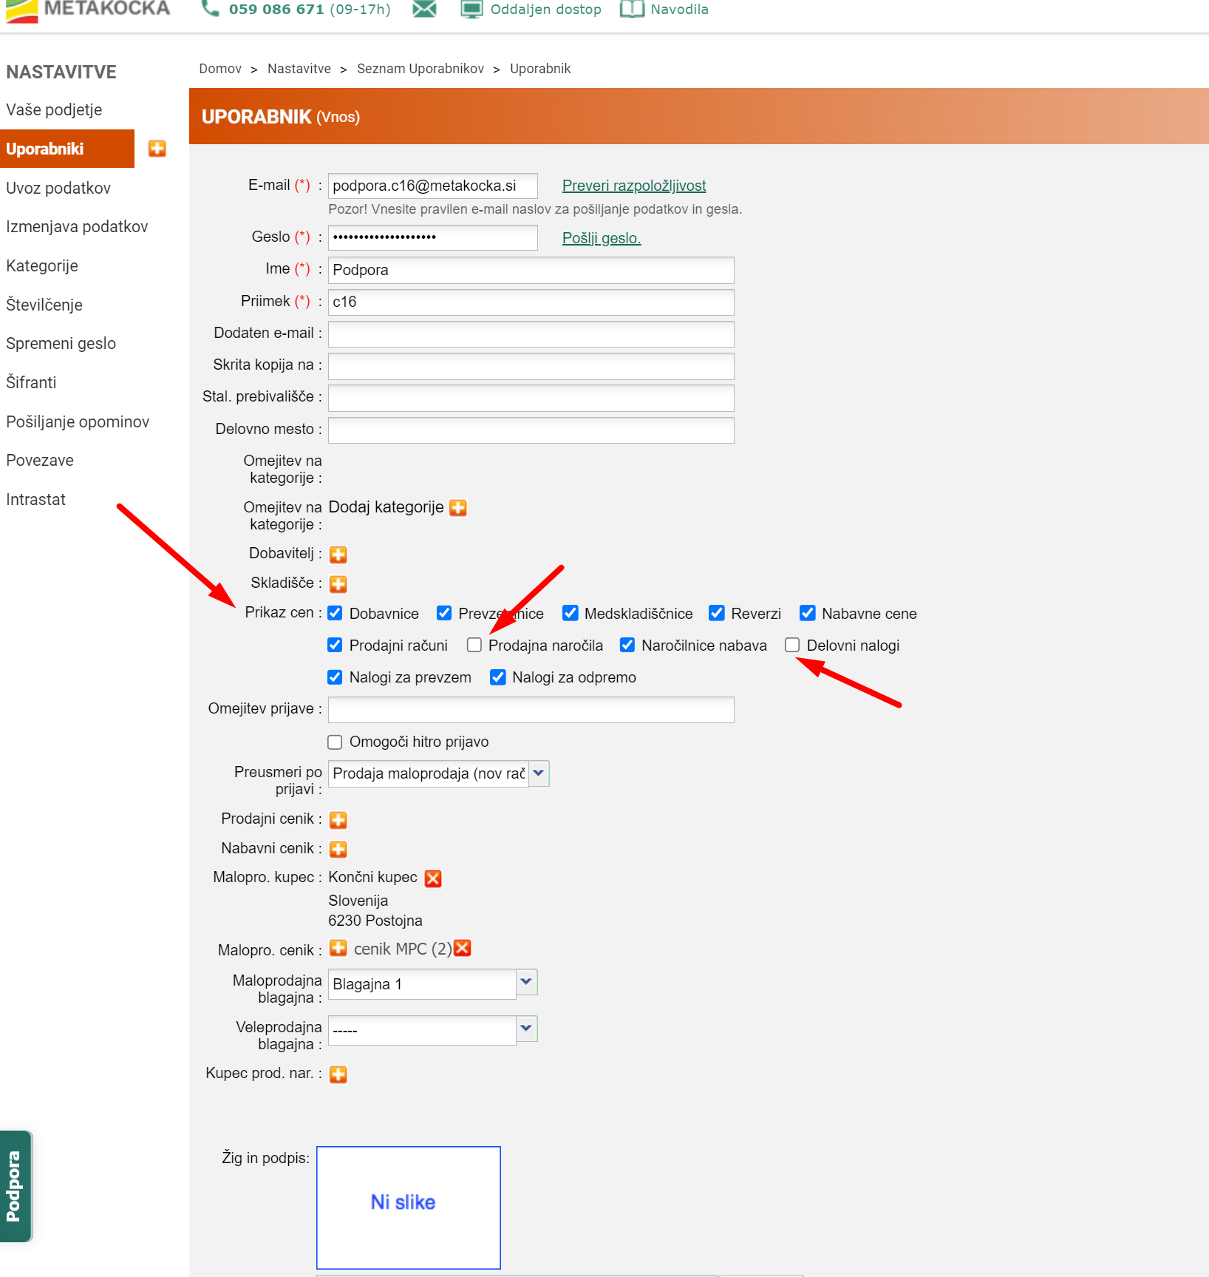
Task: Add Kupec prod. nar. with plus icon
Action: coord(338,1074)
